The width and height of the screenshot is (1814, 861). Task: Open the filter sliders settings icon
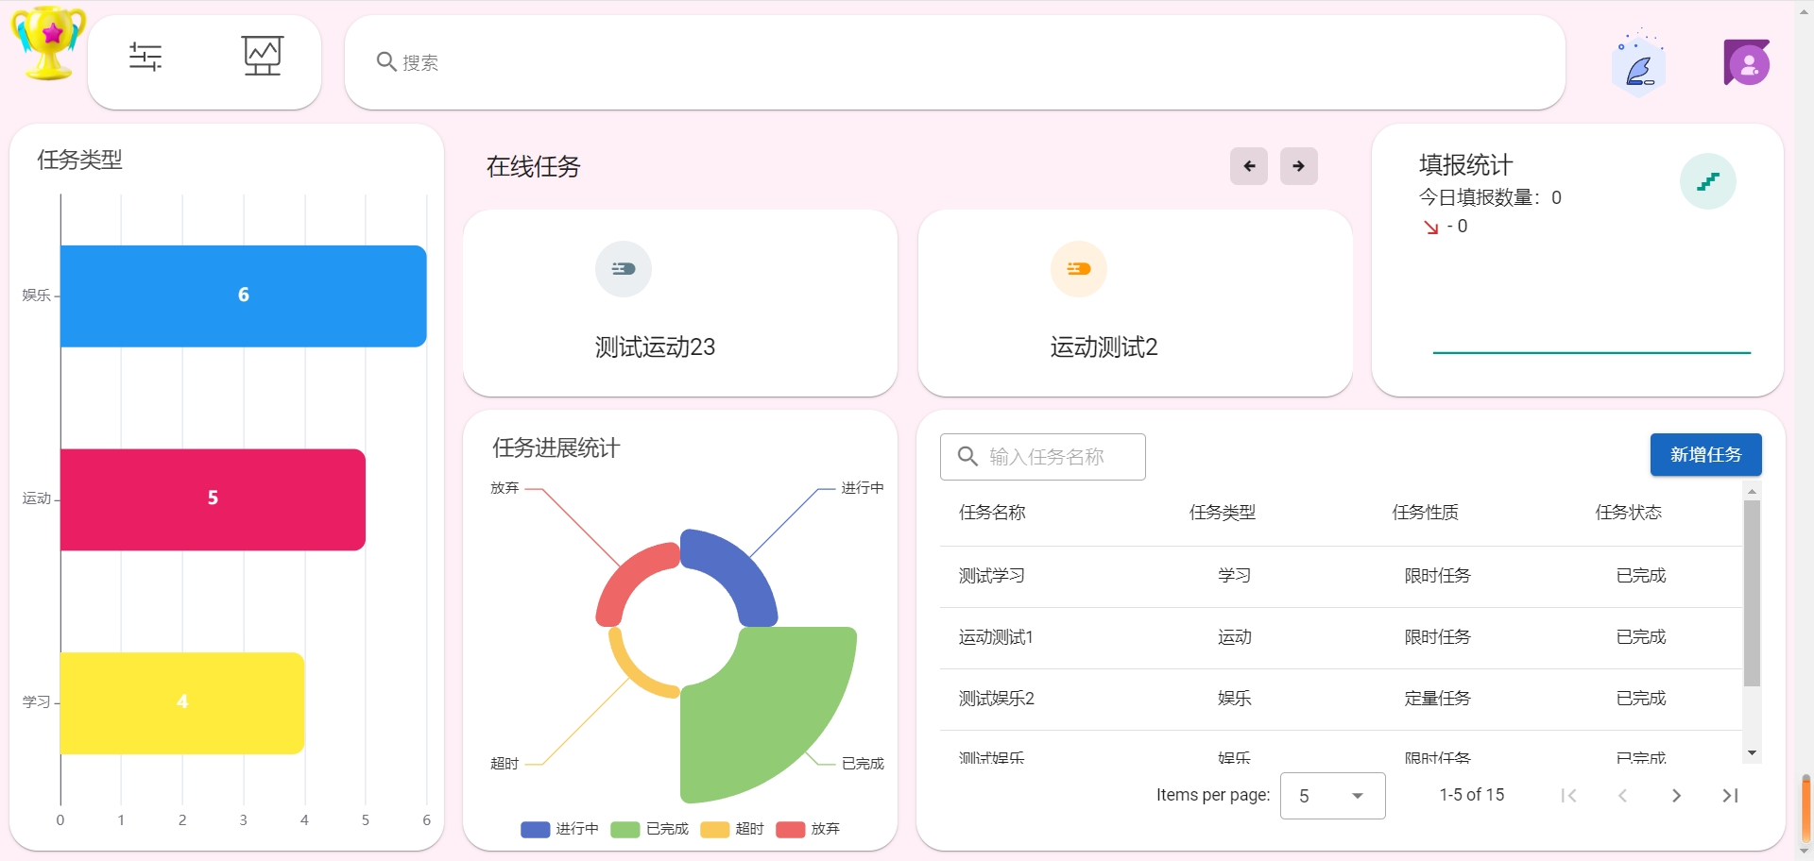pos(145,57)
